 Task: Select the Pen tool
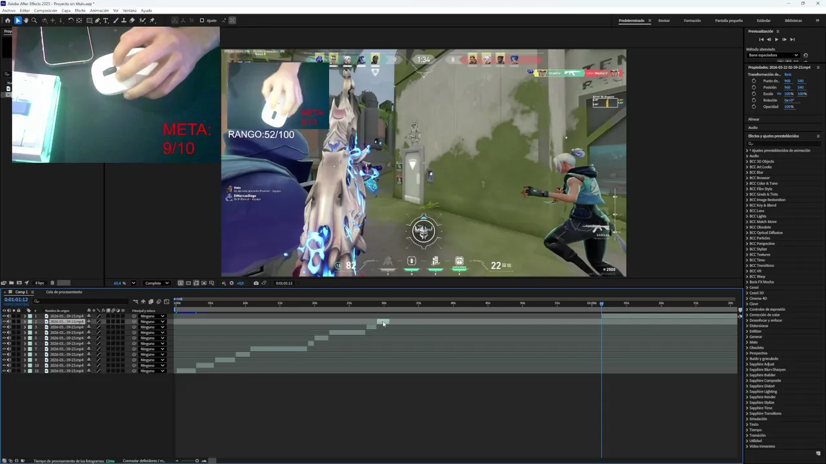(x=97, y=21)
